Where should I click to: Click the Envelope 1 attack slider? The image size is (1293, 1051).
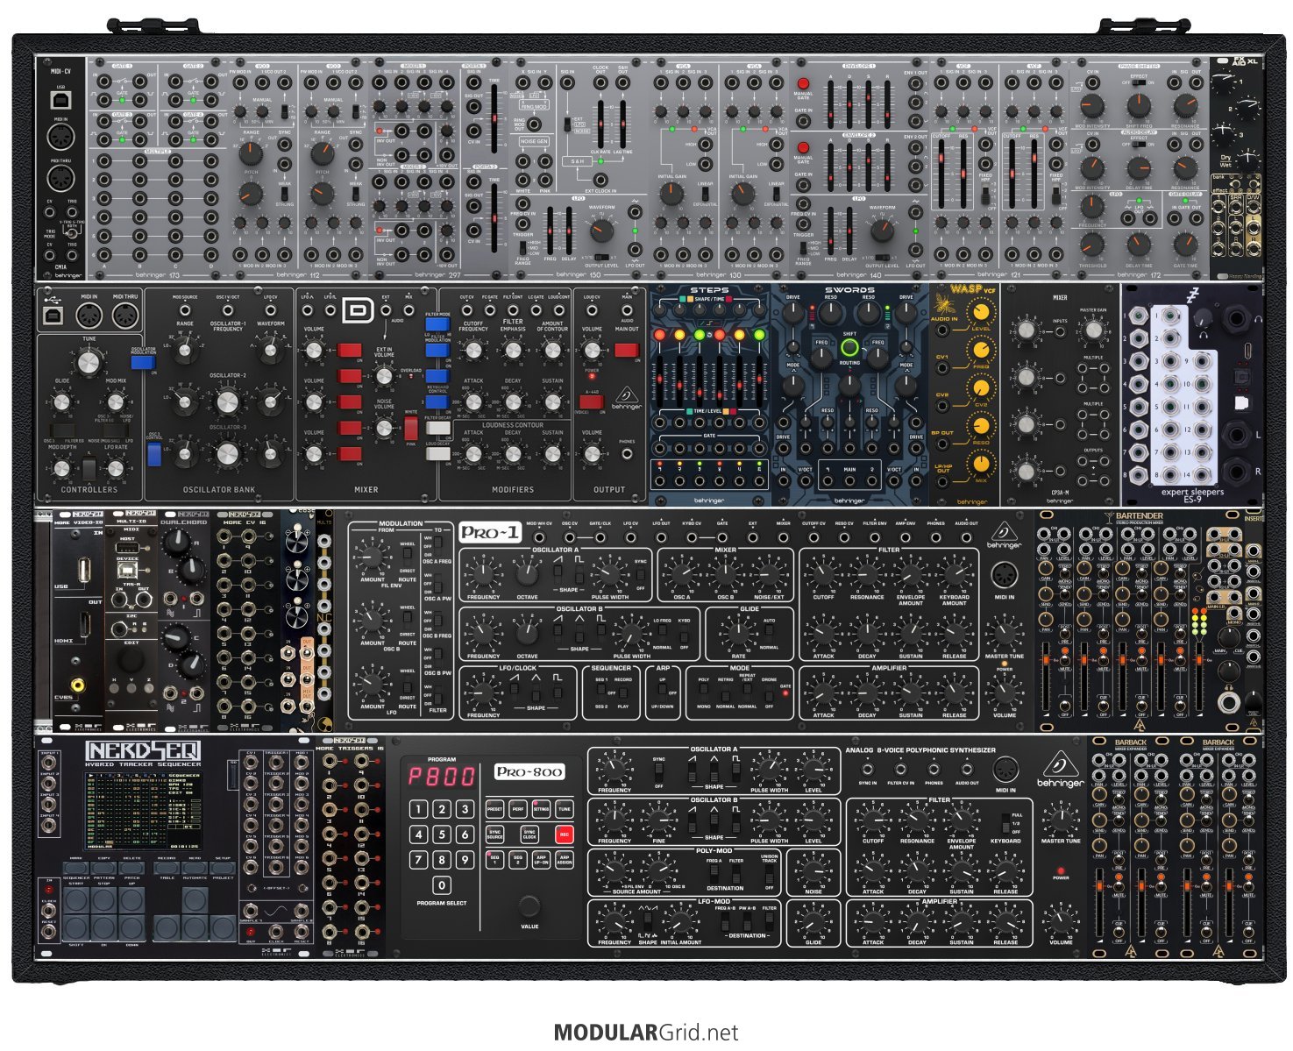click(830, 103)
